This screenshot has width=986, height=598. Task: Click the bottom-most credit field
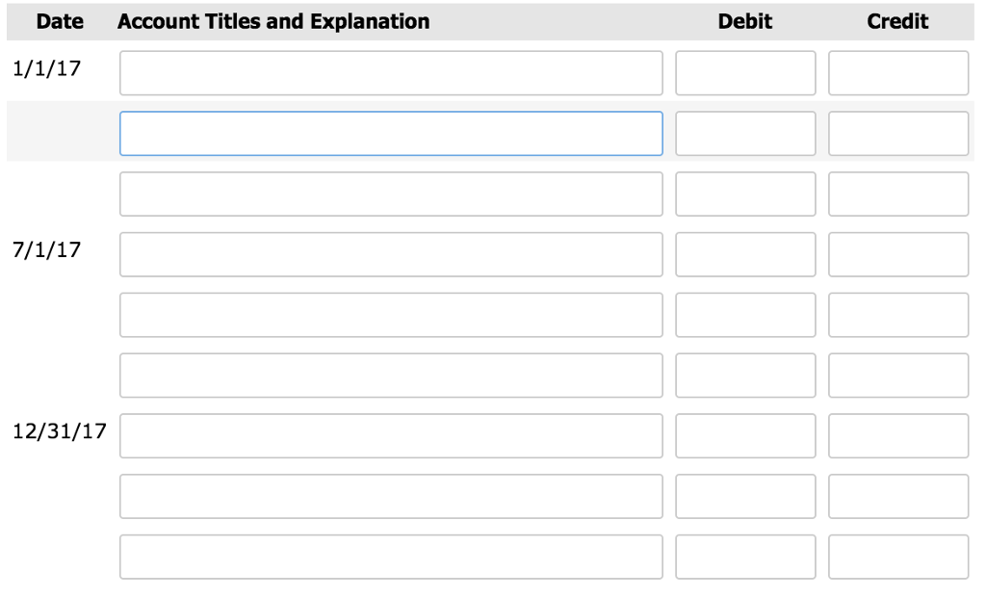click(x=897, y=557)
